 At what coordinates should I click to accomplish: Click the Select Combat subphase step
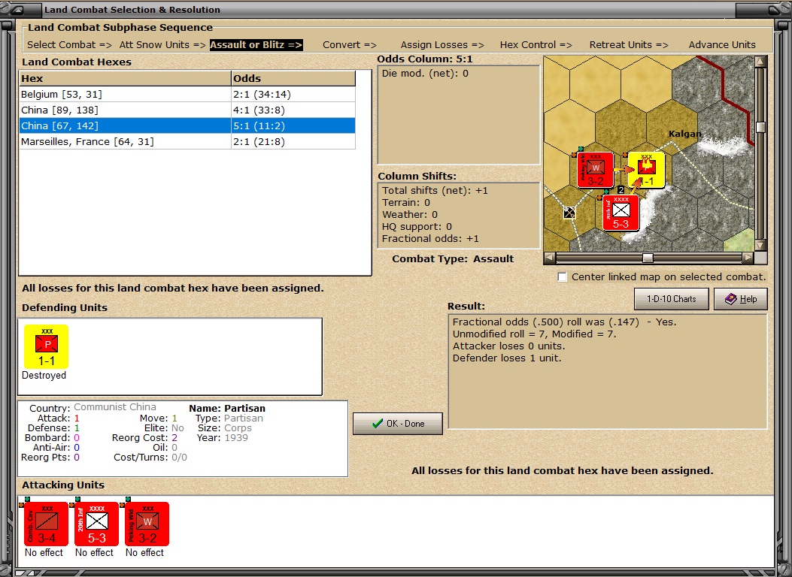(x=70, y=45)
